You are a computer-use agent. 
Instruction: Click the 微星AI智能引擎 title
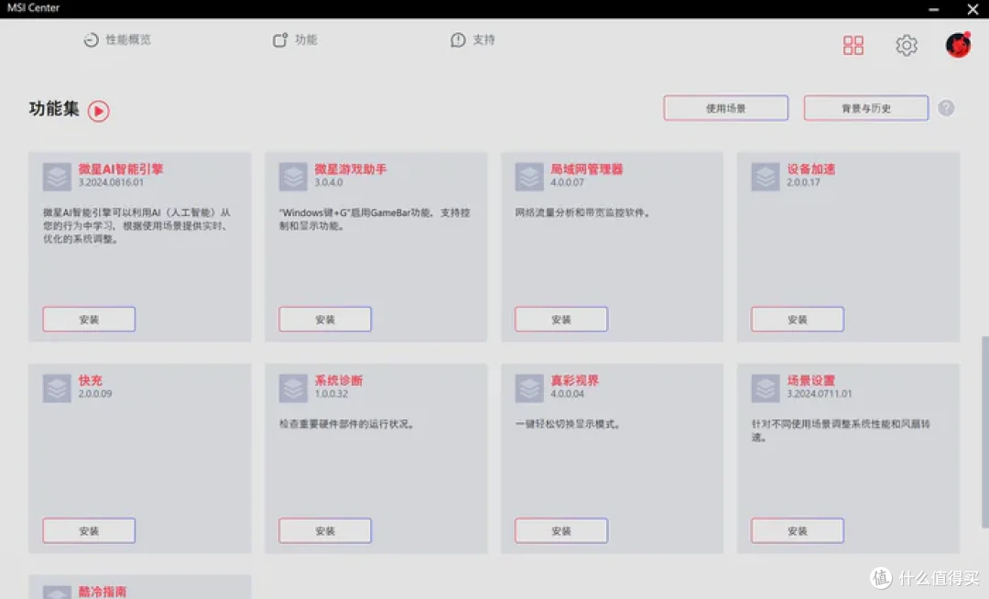(x=121, y=169)
